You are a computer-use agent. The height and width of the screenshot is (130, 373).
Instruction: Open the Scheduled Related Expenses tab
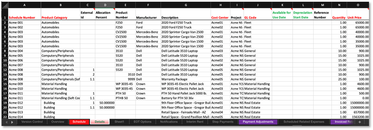click(304, 122)
